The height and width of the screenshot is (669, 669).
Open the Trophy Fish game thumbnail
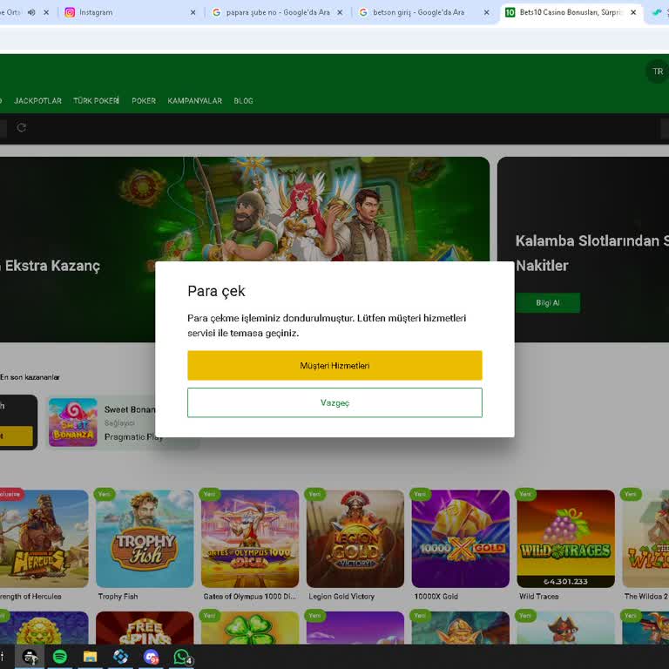coord(145,538)
